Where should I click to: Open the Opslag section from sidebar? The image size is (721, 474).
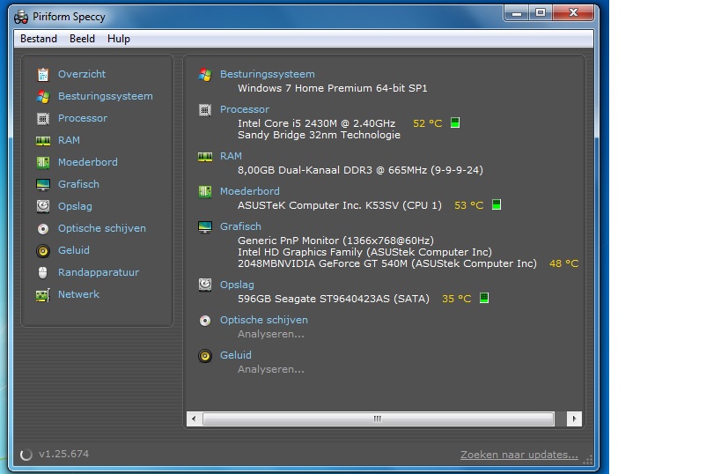(x=75, y=207)
